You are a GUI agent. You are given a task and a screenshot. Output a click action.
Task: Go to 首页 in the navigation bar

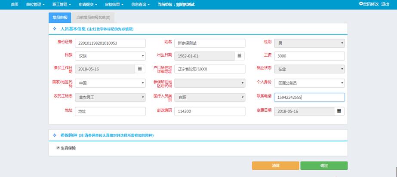(15, 4)
